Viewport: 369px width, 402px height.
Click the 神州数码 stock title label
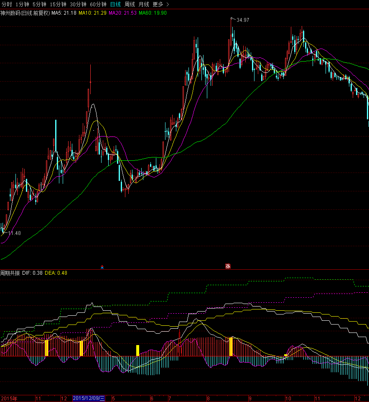pos(25,13)
